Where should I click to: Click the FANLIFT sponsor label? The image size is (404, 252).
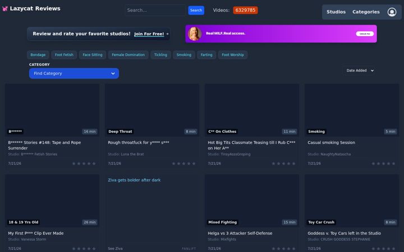(x=189, y=249)
